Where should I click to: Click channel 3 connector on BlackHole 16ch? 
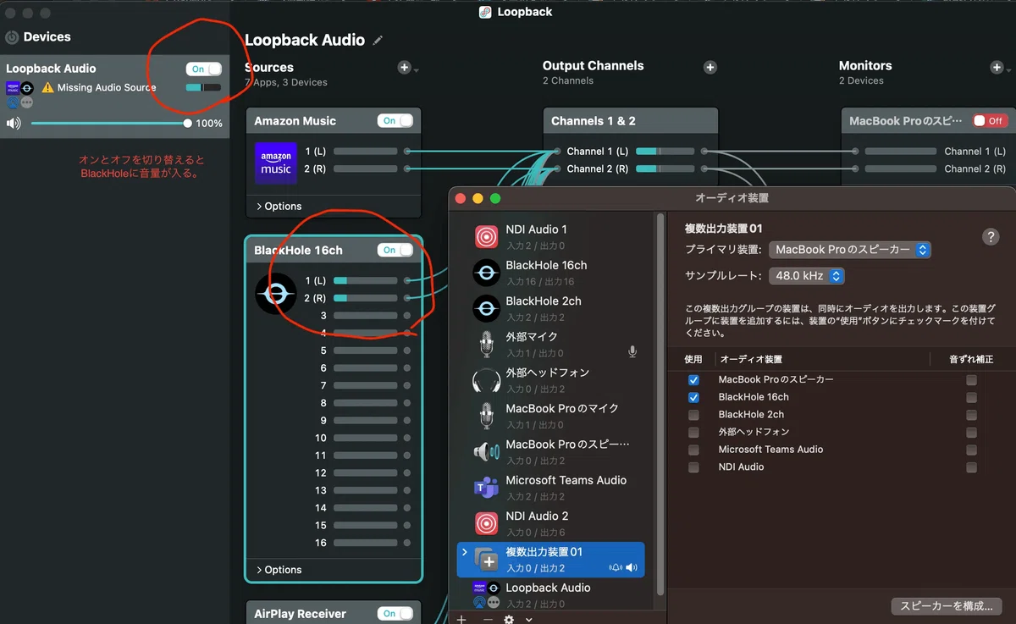[407, 316]
